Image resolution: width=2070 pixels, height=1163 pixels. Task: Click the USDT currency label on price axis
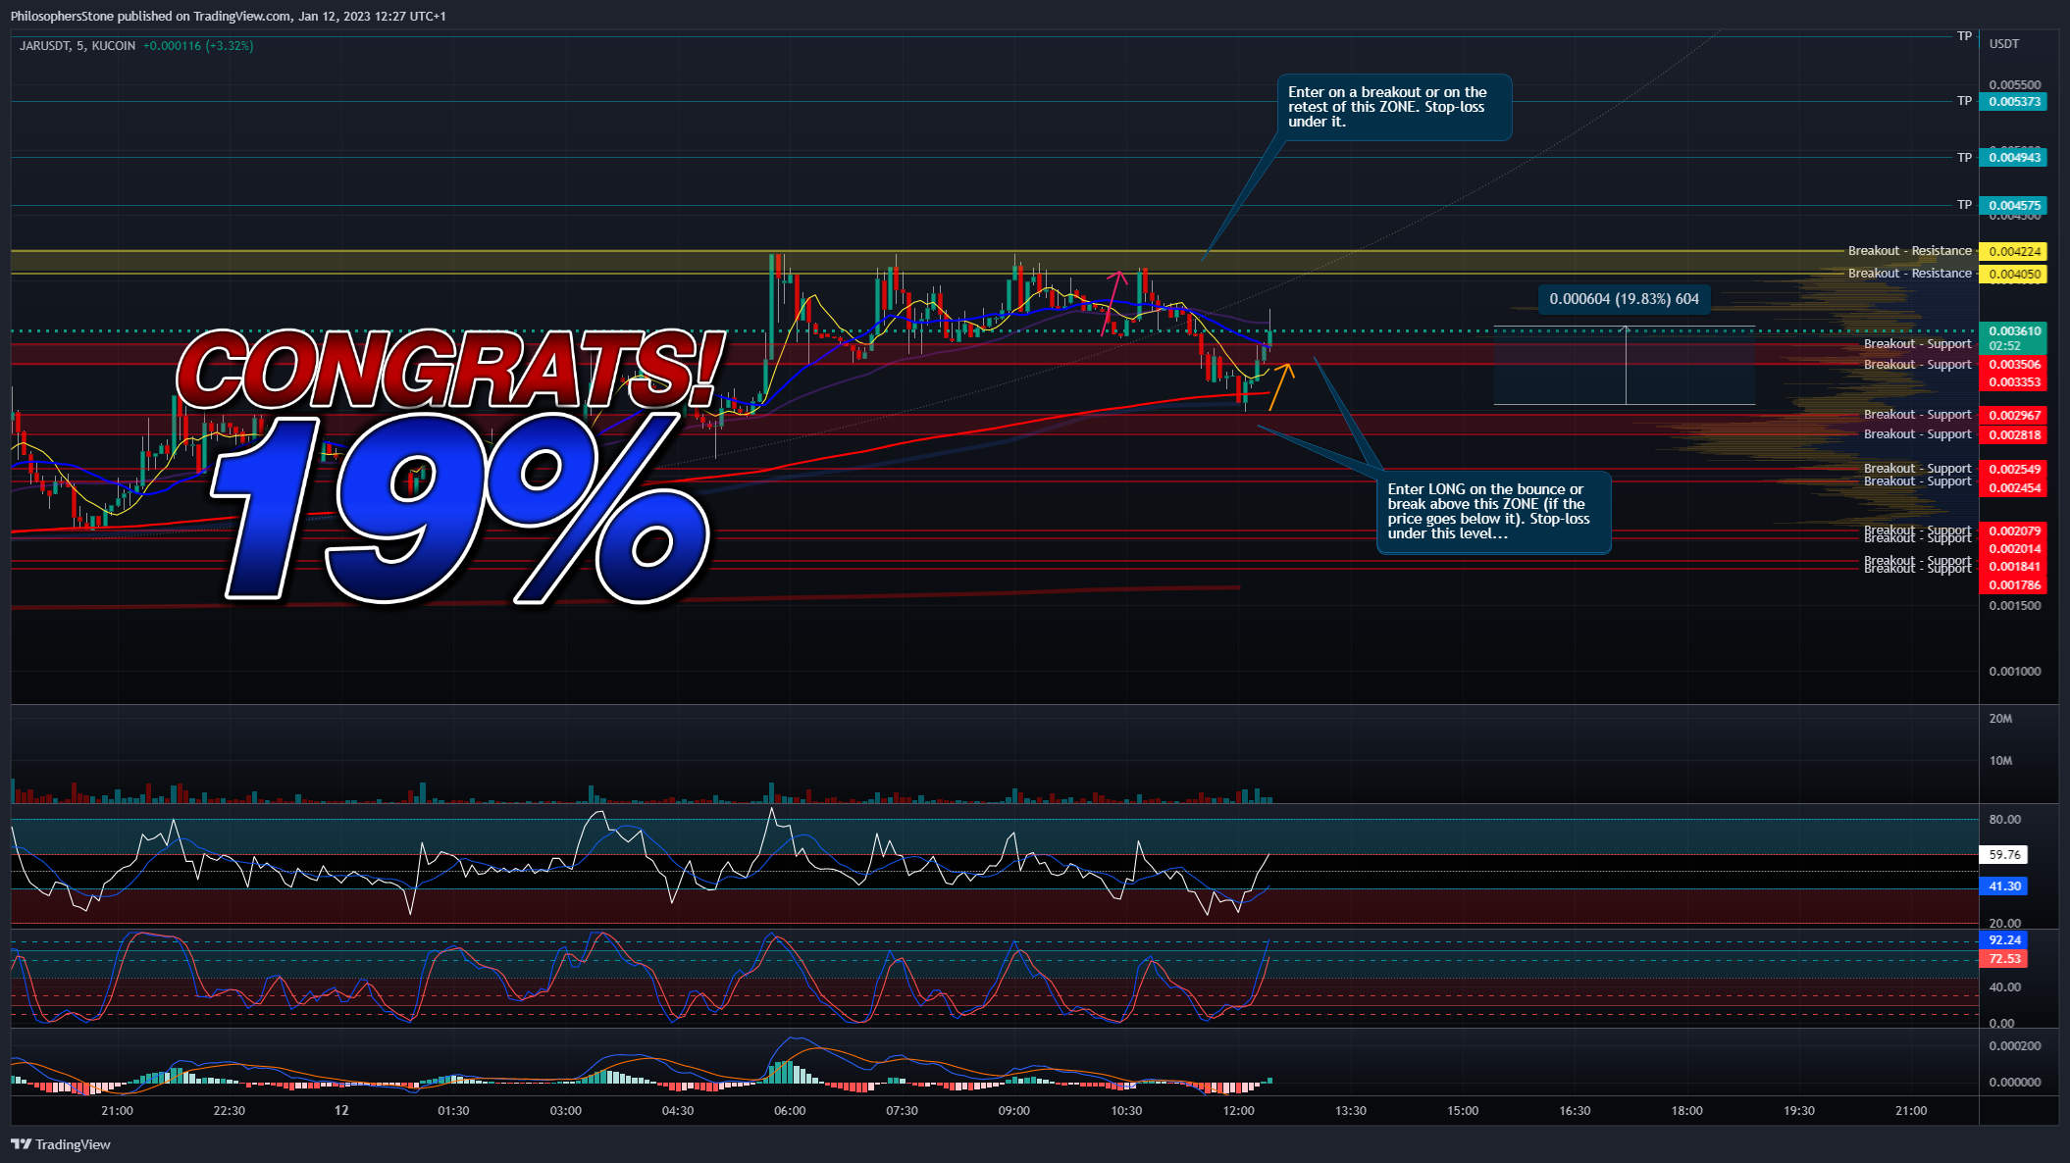2004,44
